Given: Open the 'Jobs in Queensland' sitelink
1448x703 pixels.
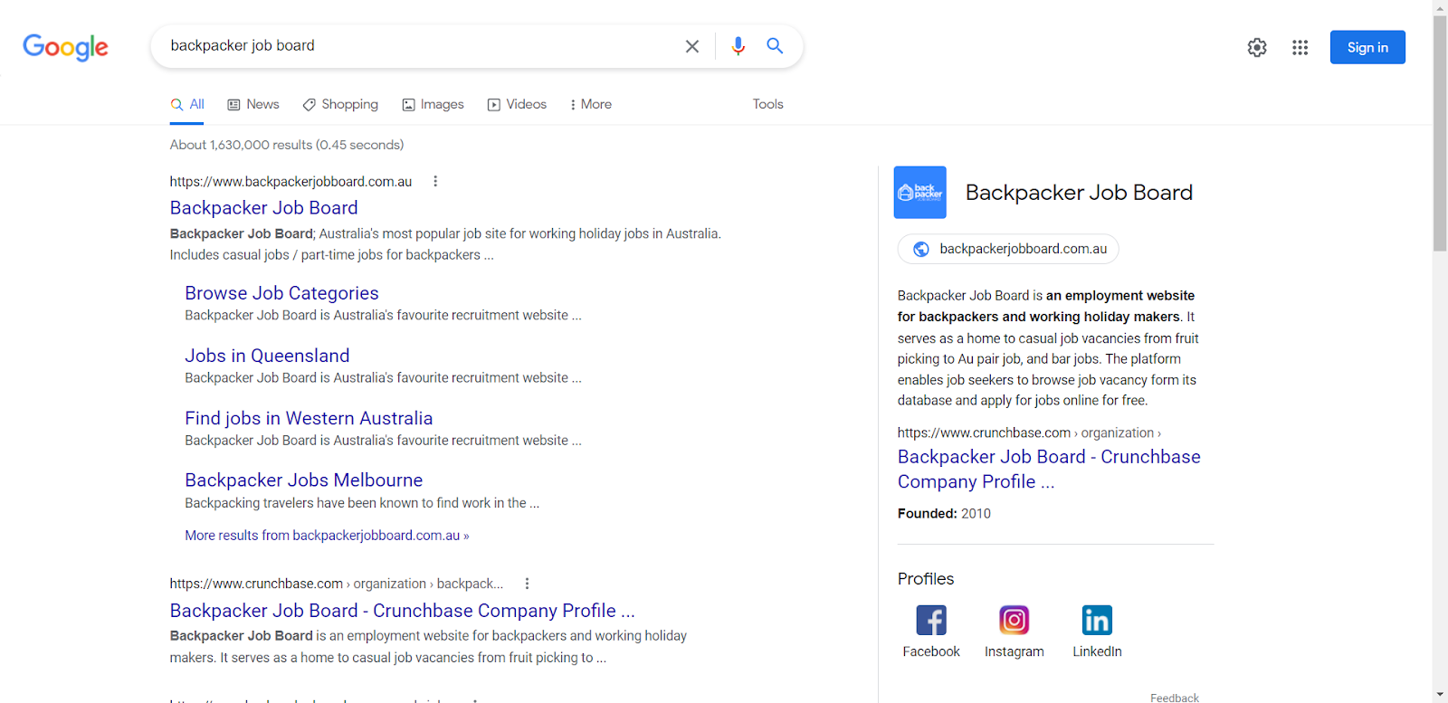Looking at the screenshot, I should [x=267, y=356].
